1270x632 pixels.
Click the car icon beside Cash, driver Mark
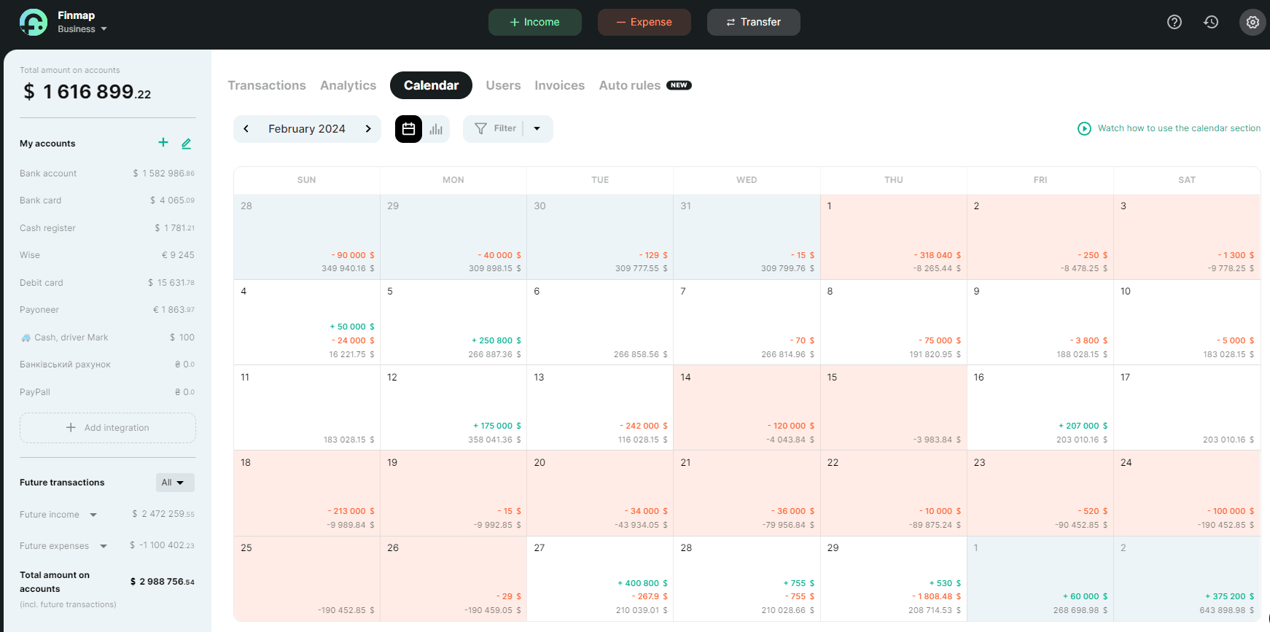(x=26, y=338)
